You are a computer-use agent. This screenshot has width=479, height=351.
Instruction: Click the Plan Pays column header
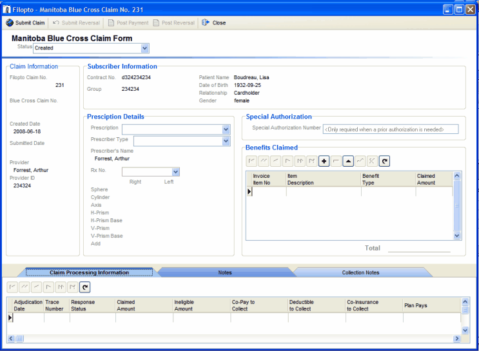point(432,305)
